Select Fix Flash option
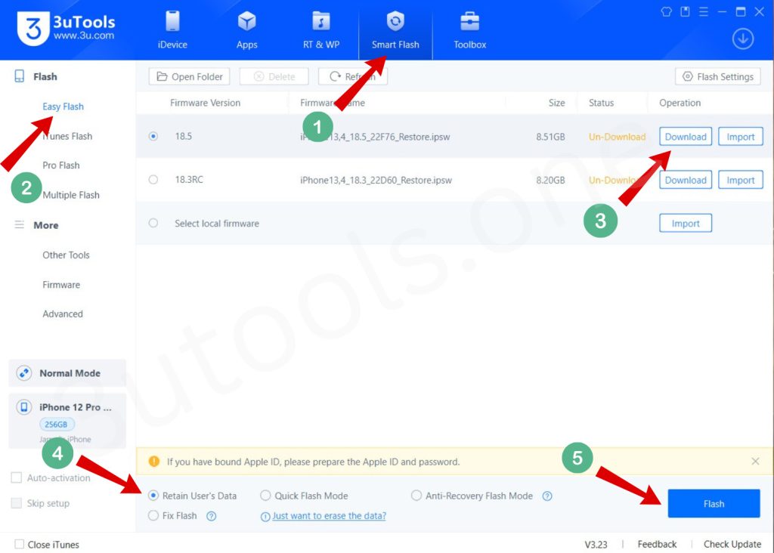Image resolution: width=774 pixels, height=553 pixels. tap(153, 515)
